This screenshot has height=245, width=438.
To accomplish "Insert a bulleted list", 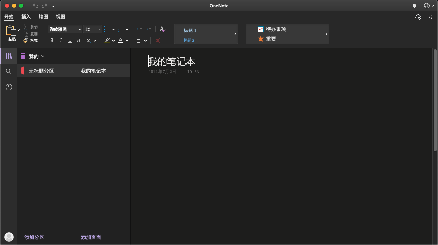I will tap(107, 29).
